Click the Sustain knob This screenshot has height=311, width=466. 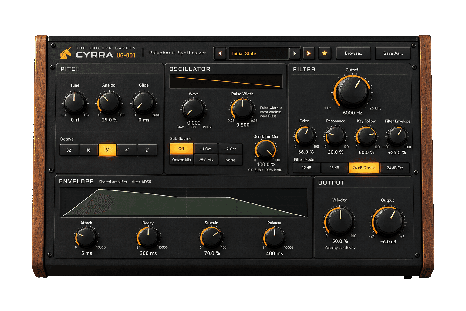pyautogui.click(x=211, y=237)
